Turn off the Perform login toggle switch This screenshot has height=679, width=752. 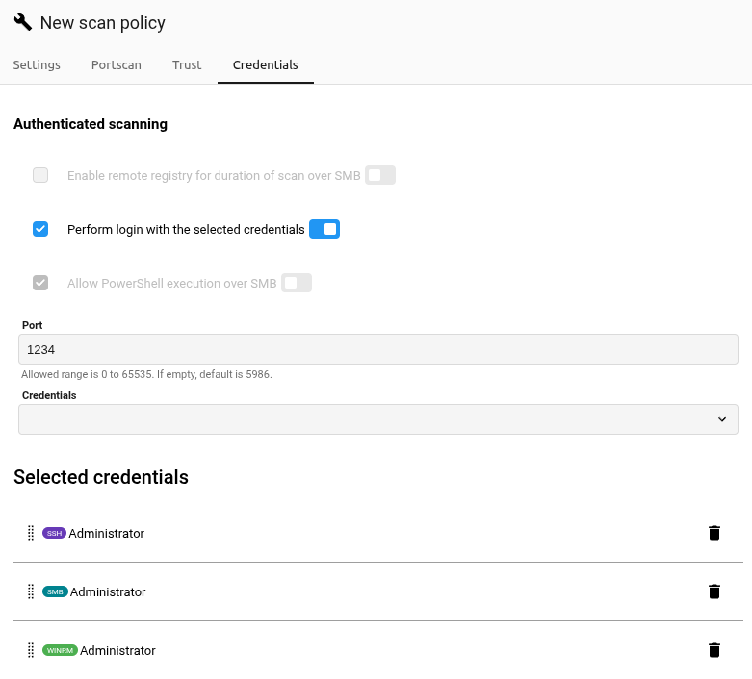coord(324,229)
